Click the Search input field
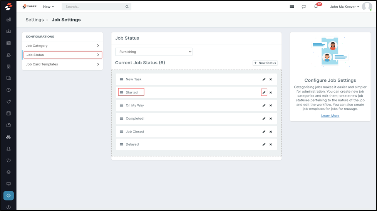The height and width of the screenshot is (211, 377). click(96, 7)
